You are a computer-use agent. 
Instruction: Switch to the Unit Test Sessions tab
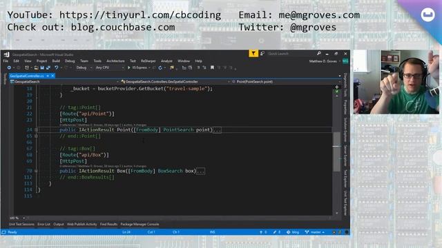coord(21,225)
